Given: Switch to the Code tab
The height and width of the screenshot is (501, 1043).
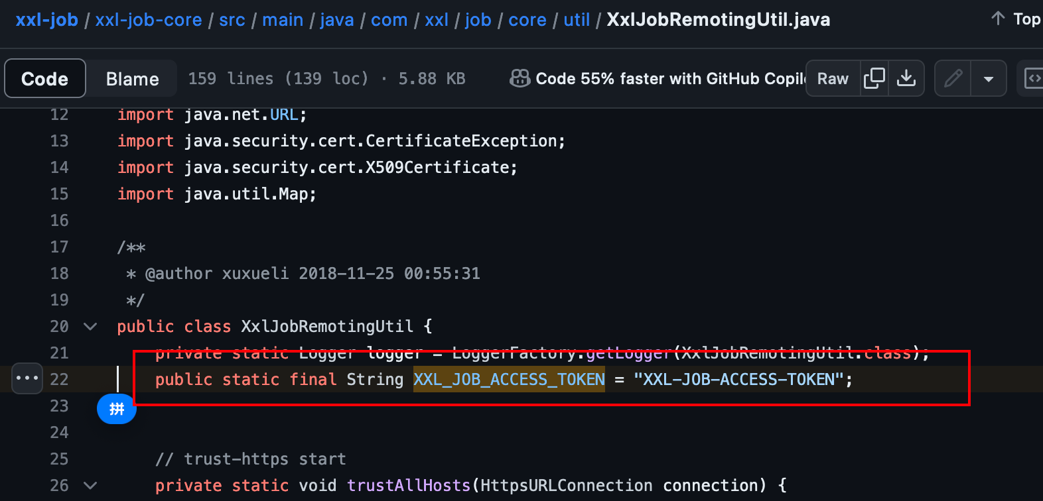Looking at the screenshot, I should (x=45, y=78).
